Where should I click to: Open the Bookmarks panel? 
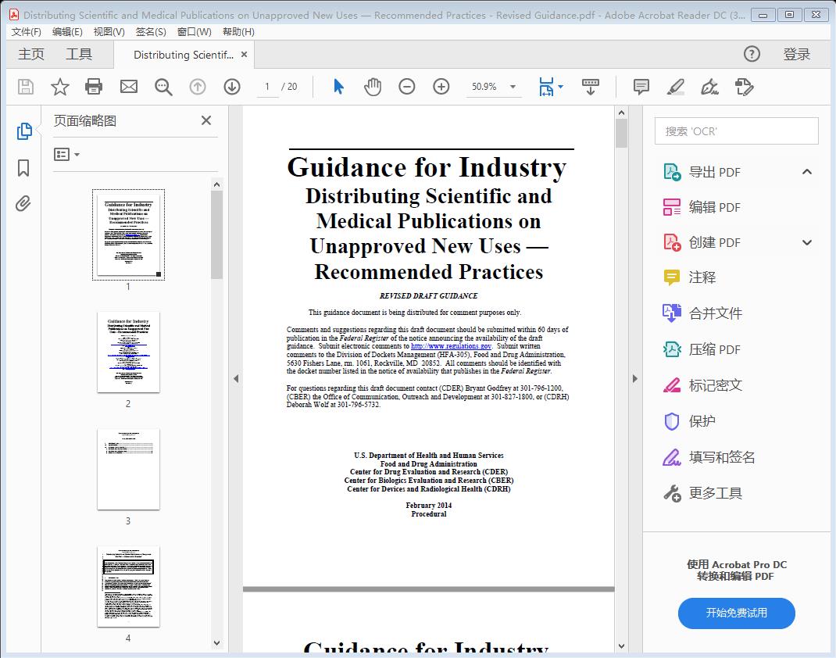[24, 167]
